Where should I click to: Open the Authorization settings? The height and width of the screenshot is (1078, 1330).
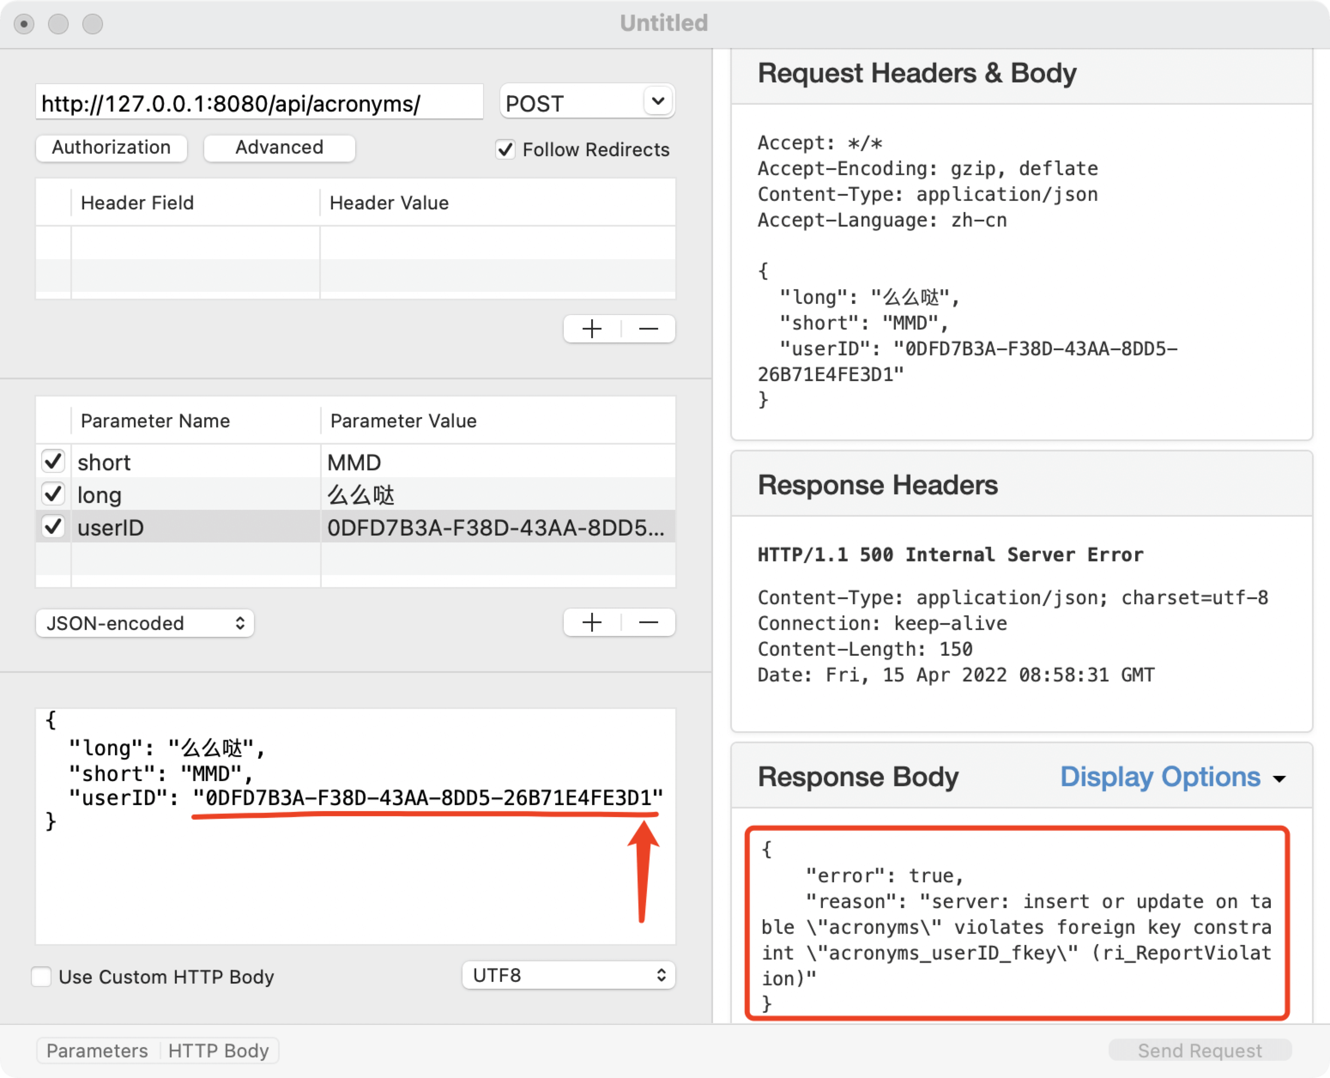(x=111, y=148)
